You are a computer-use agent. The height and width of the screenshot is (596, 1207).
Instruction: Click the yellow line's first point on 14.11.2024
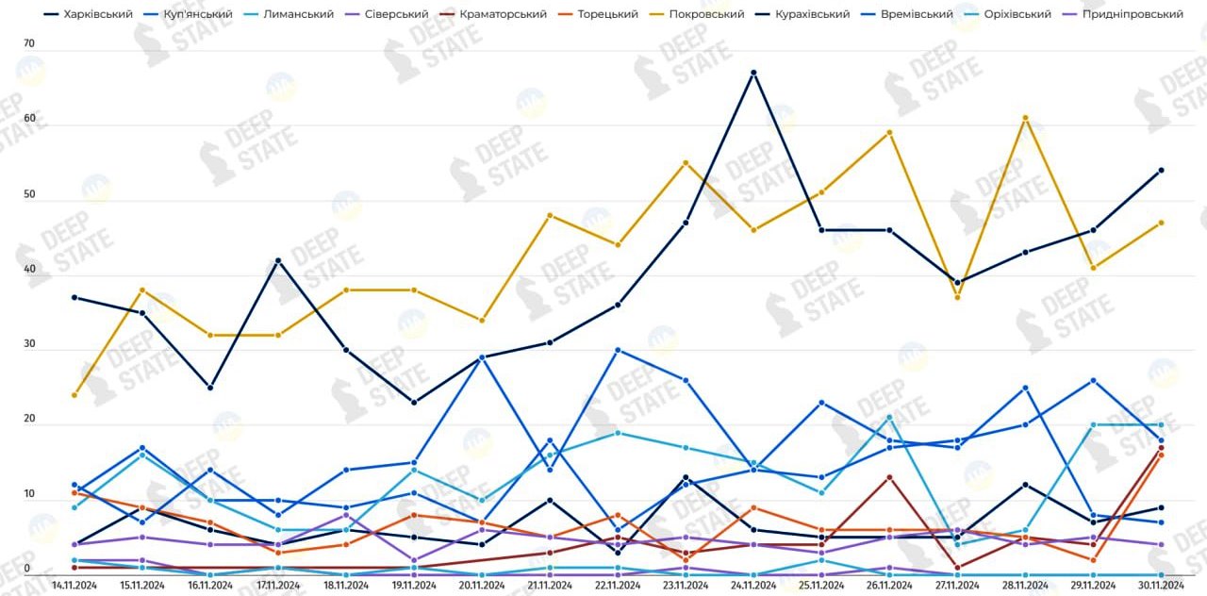pos(74,395)
